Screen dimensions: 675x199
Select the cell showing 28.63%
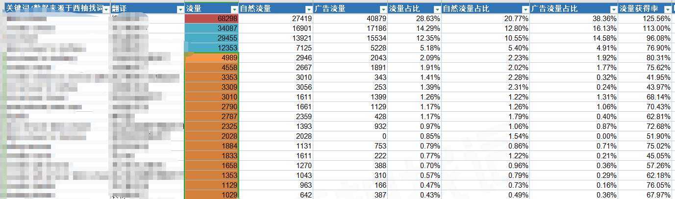click(414, 18)
